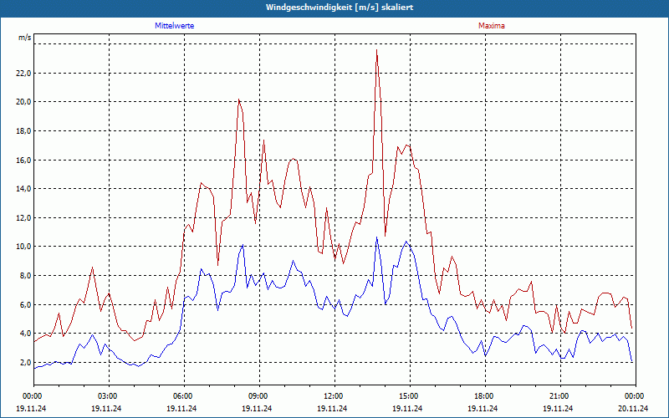Click the 19.11.24 date under 06:00

[181, 408]
